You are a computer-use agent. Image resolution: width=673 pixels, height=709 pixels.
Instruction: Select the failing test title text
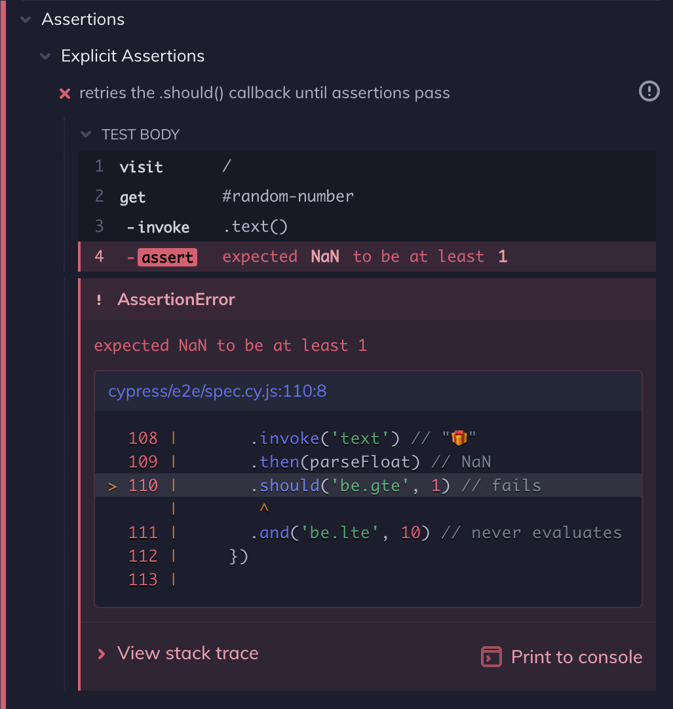click(x=264, y=93)
